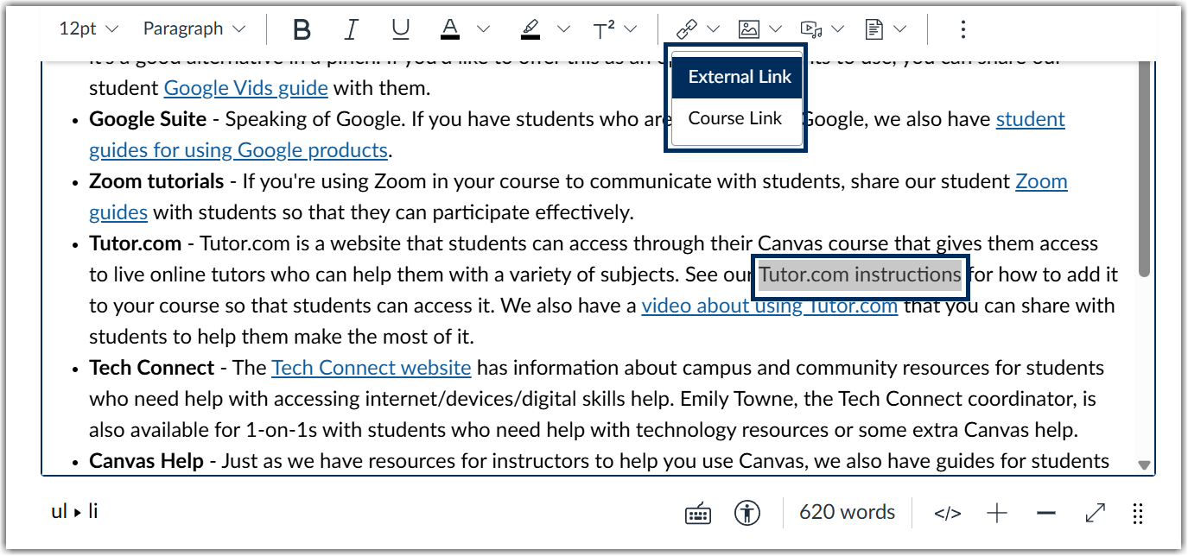Open the media dropdown arrow
Image resolution: width=1188 pixels, height=556 pixels.
837,29
